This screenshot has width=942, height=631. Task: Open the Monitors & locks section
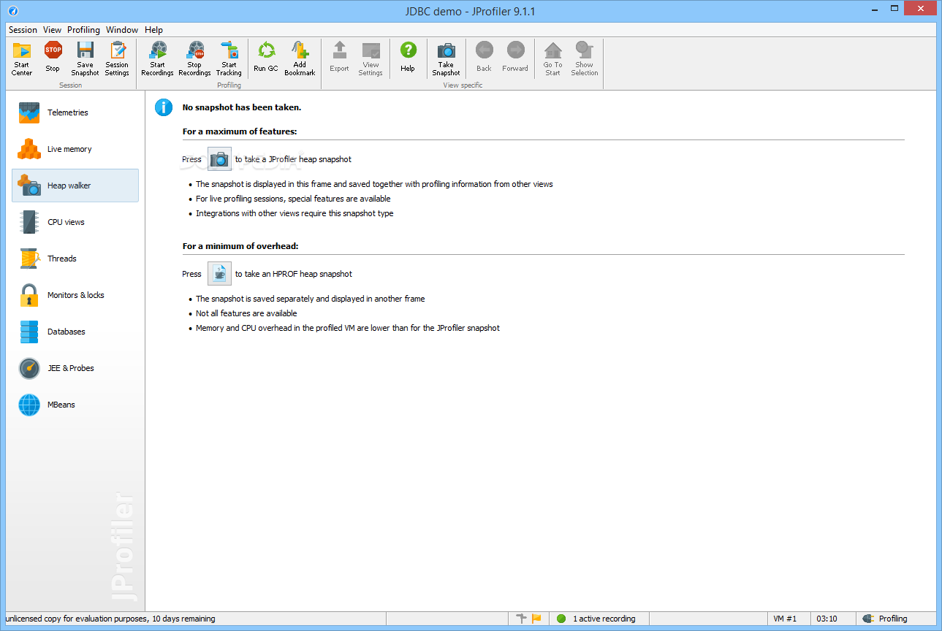(75, 295)
